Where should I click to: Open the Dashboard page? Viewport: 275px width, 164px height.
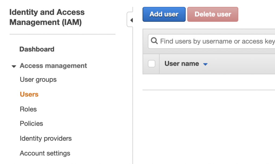[x=37, y=49]
